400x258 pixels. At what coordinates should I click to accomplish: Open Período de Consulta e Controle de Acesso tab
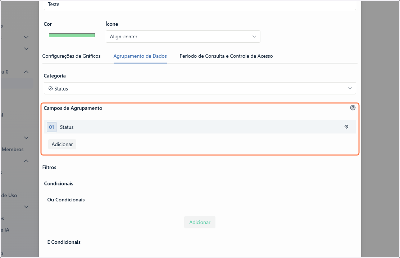pyautogui.click(x=226, y=56)
